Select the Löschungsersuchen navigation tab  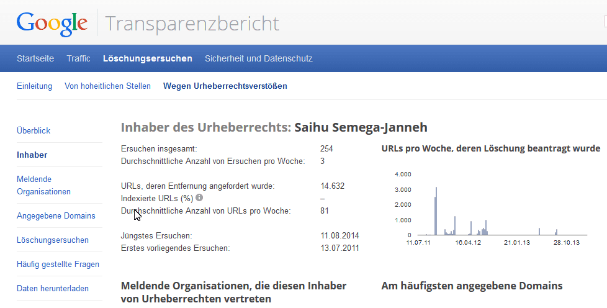coord(148,58)
